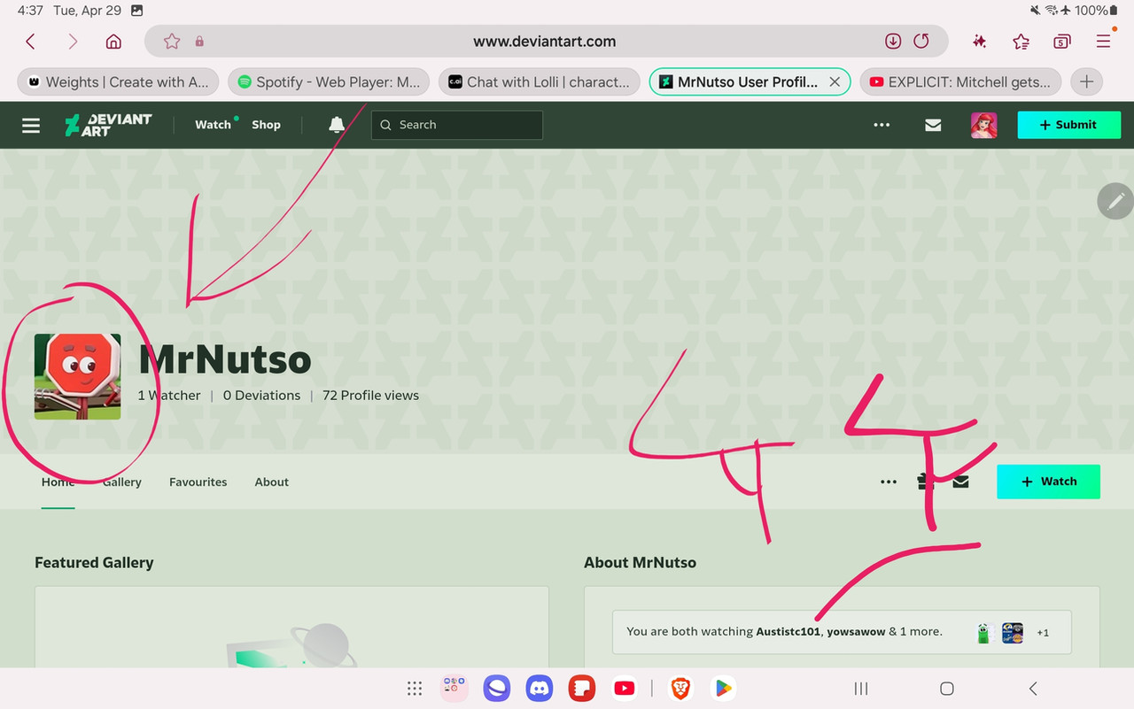Click the blue mutual watcher avatar
The image size is (1134, 709).
click(x=1013, y=633)
